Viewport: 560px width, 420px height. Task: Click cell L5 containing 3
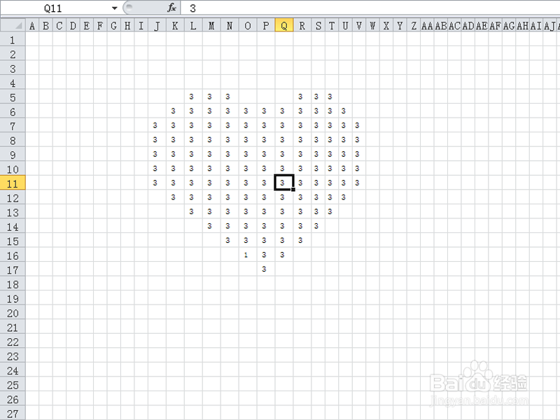click(193, 97)
